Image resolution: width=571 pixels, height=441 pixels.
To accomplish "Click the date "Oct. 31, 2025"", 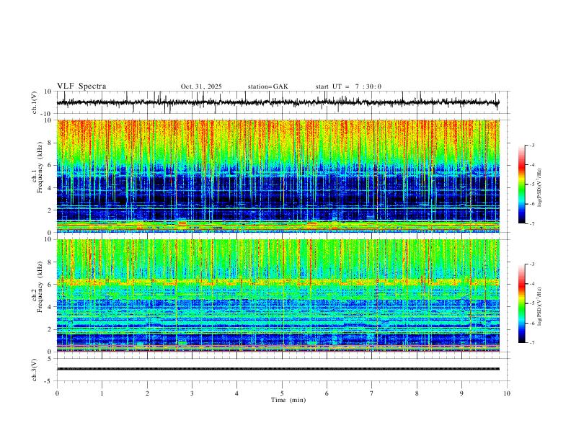I will pos(201,86).
